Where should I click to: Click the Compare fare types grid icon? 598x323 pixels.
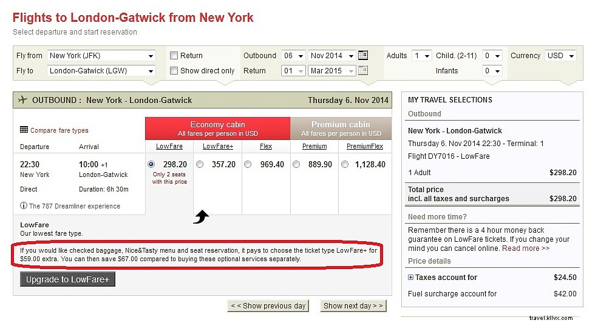coord(24,130)
